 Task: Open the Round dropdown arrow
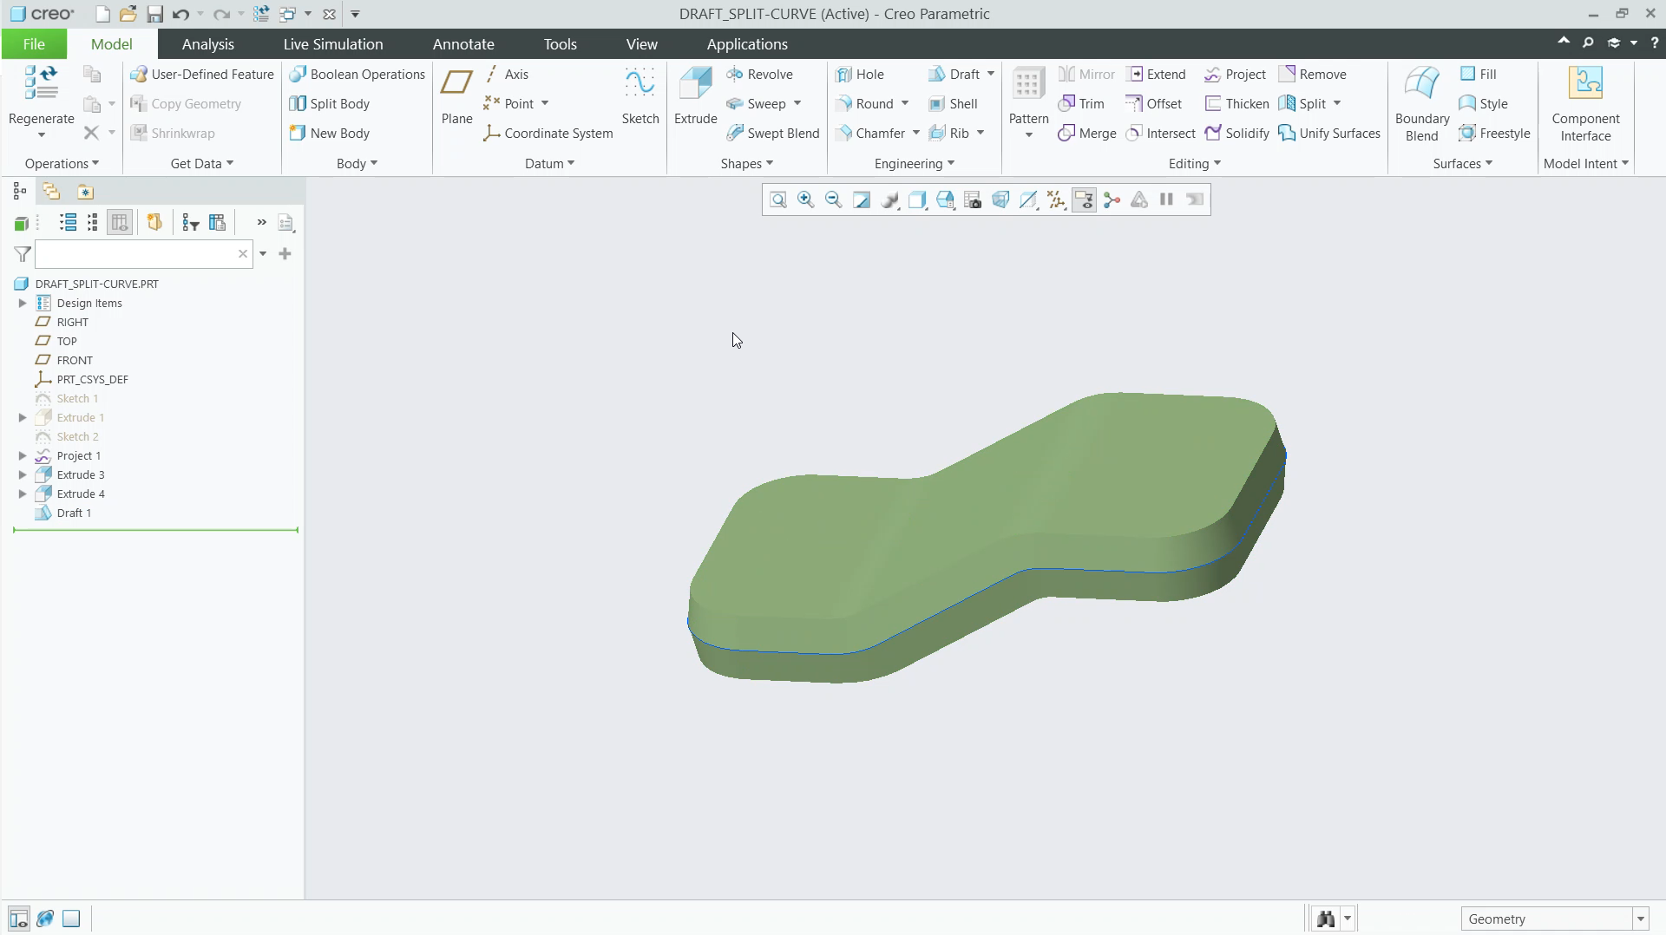(905, 104)
